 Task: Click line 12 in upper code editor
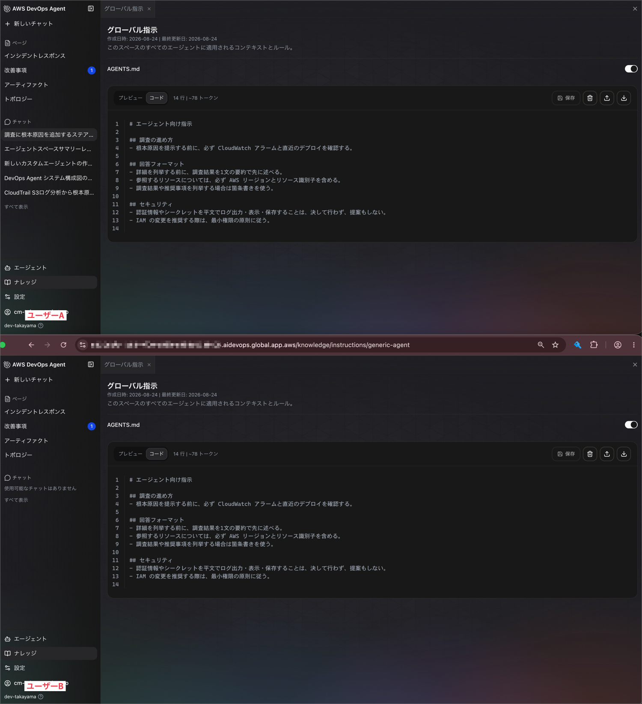[259, 213]
